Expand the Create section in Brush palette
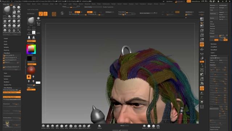 click(x=6, y=39)
